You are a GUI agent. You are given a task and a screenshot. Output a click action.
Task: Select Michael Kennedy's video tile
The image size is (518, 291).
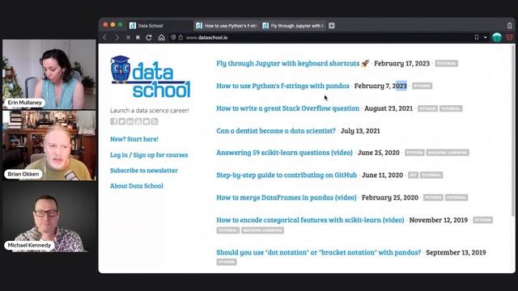tap(49, 217)
